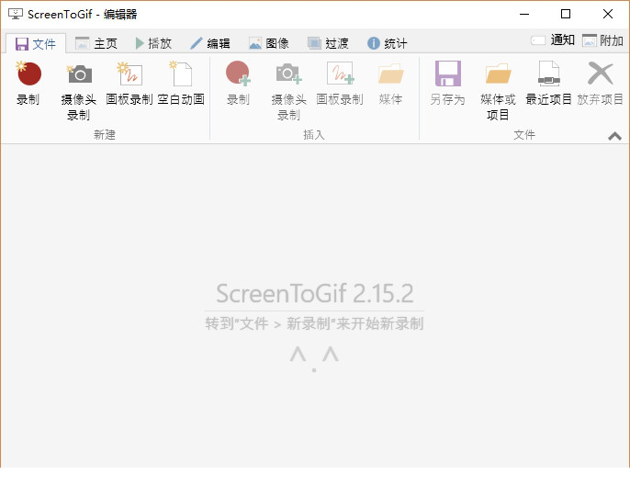Click ScreenToGif window icon in title bar
The height and width of the screenshot is (486, 630).
tap(16, 14)
